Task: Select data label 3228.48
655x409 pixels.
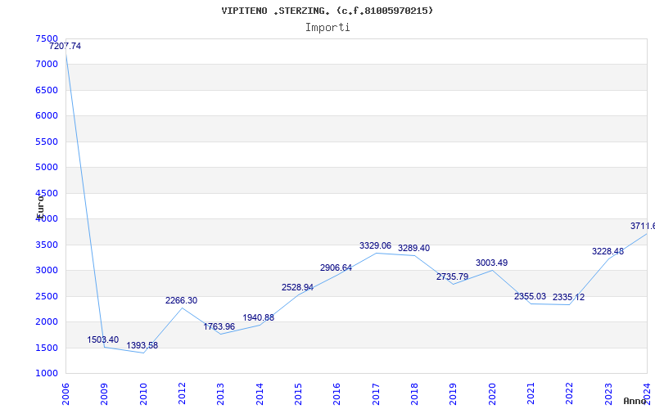Action: (608, 252)
